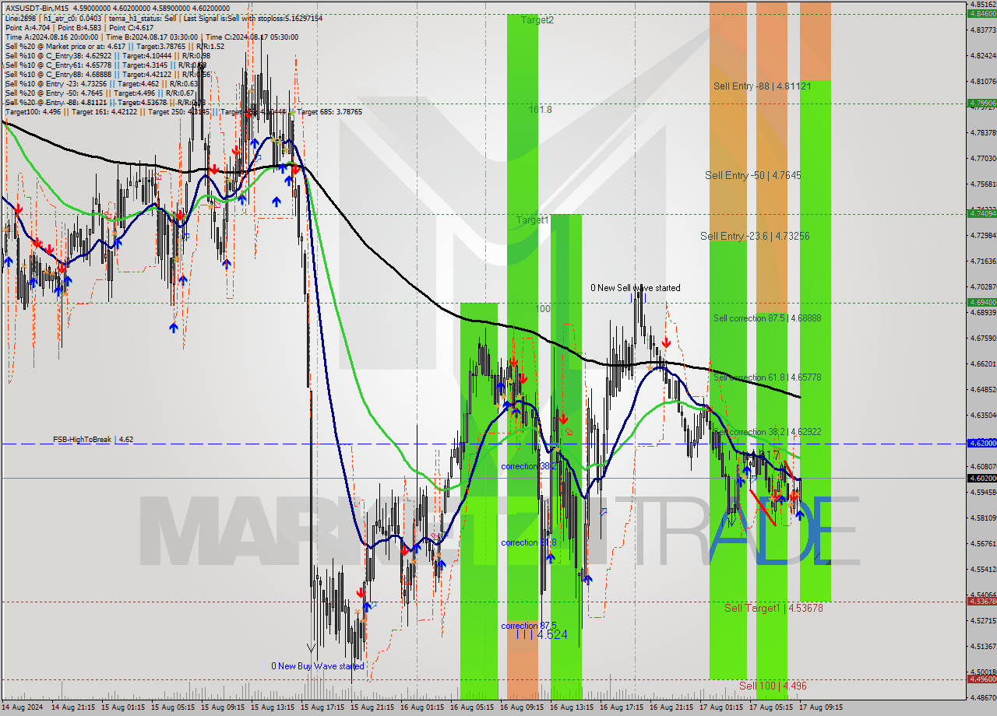Click the '14 Aug 2024' time axis label
Viewport: 997px width, 716px height.
click(23, 707)
